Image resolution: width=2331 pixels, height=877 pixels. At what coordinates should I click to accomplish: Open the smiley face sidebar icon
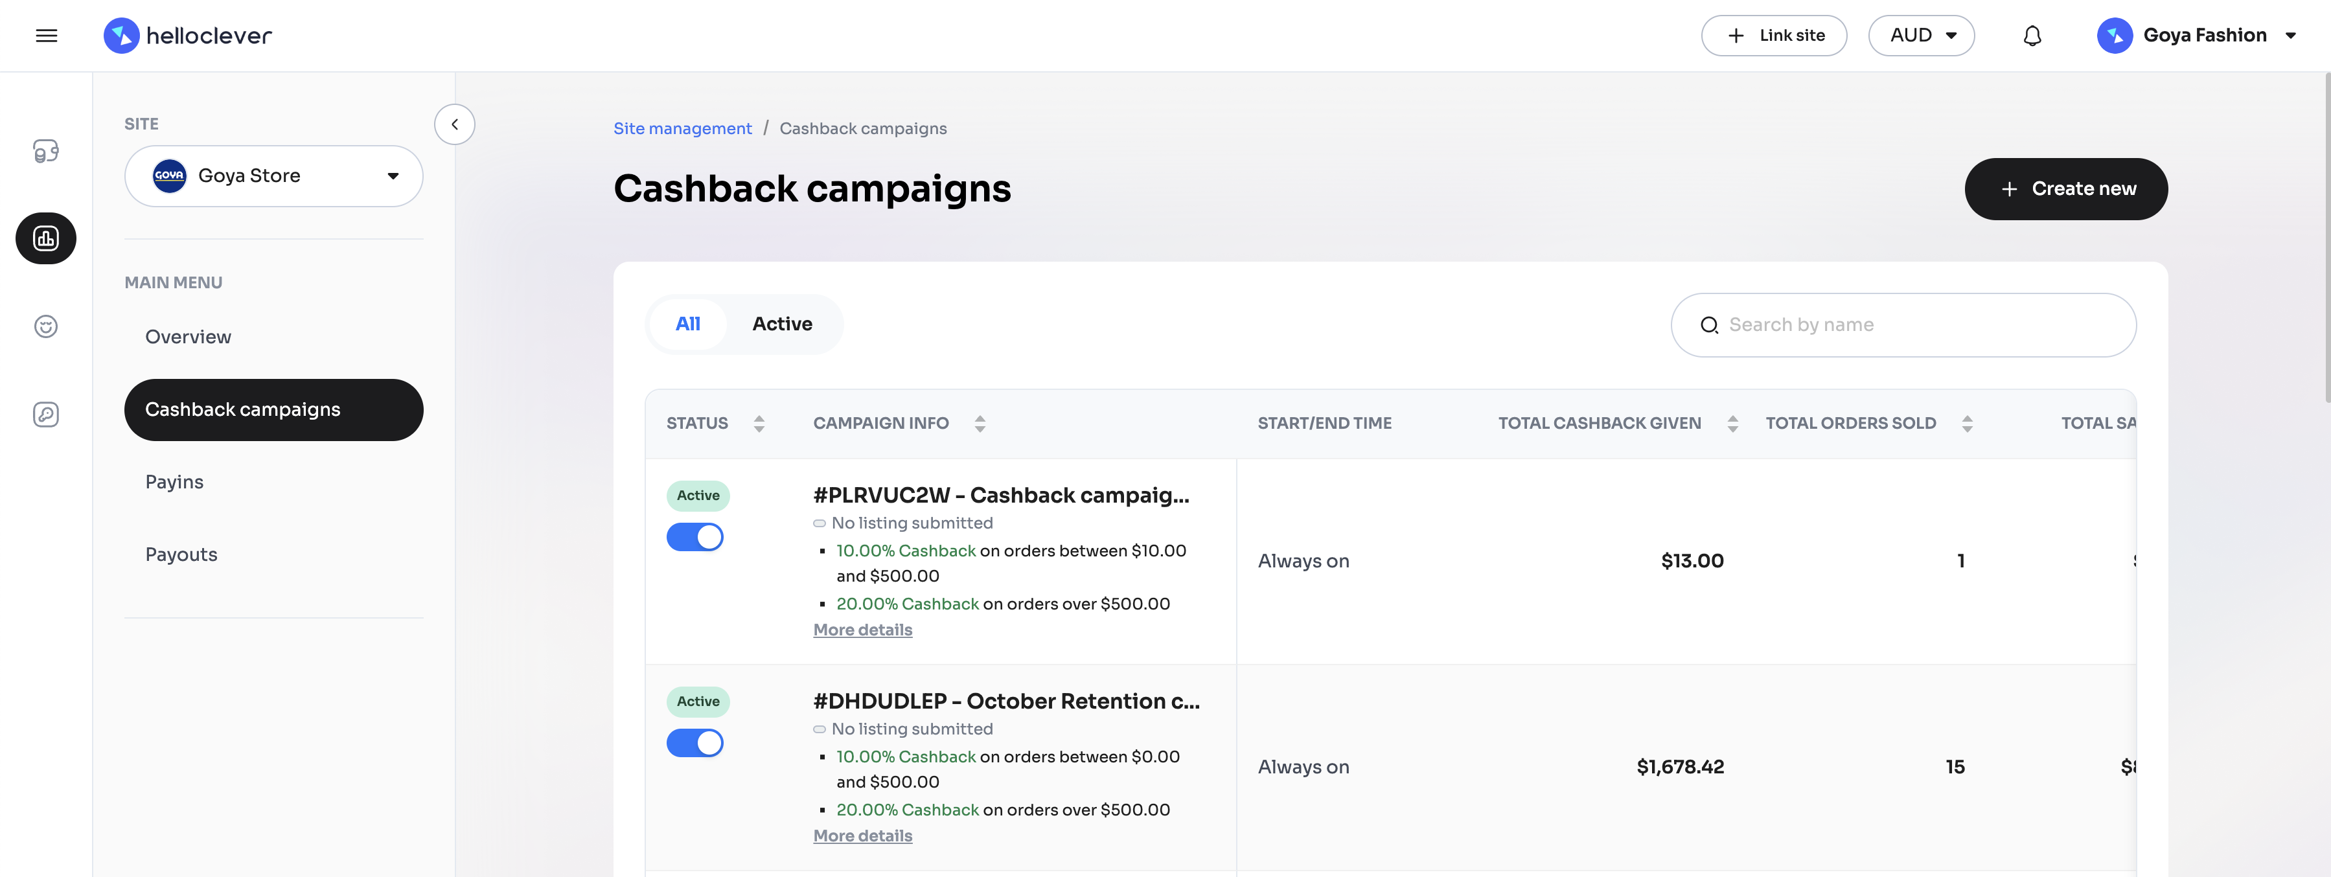[46, 326]
